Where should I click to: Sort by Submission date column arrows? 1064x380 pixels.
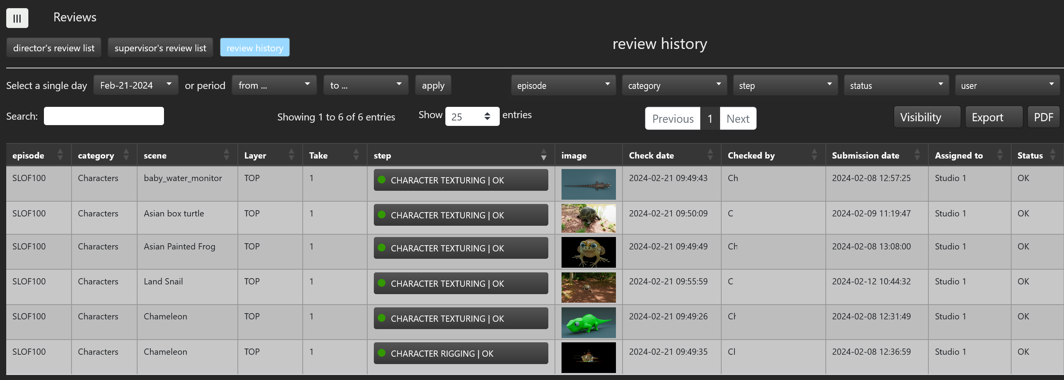pyautogui.click(x=917, y=155)
